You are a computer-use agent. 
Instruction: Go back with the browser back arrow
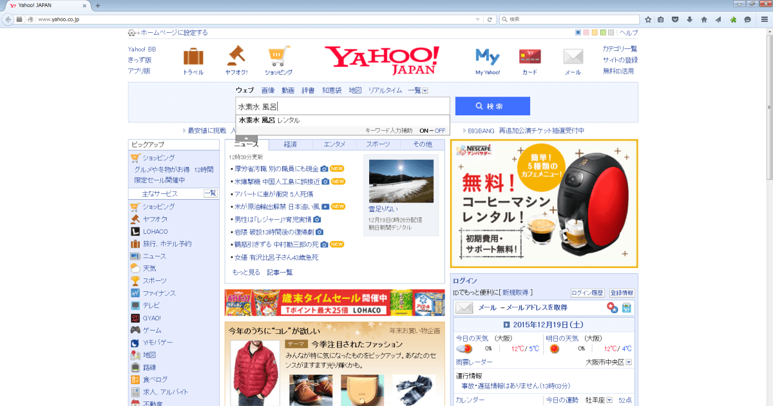coord(8,19)
